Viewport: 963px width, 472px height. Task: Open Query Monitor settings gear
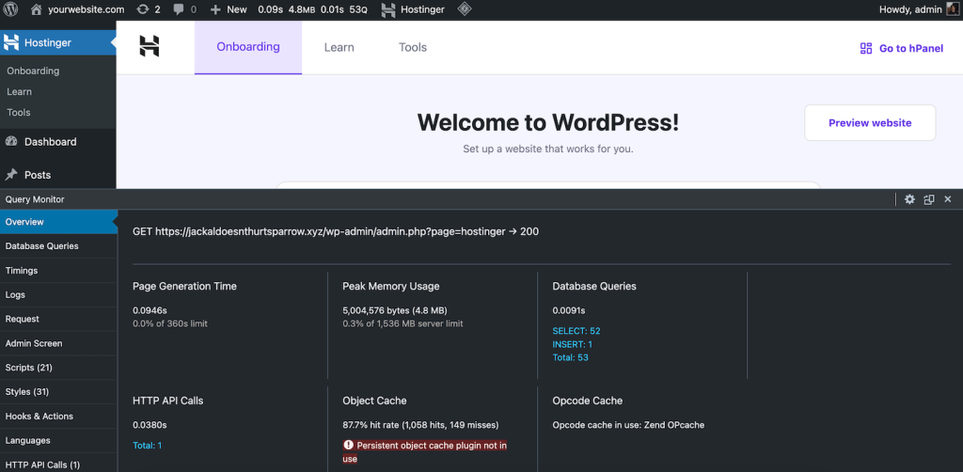click(x=909, y=199)
